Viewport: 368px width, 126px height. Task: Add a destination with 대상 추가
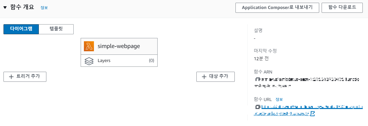pos(215,76)
